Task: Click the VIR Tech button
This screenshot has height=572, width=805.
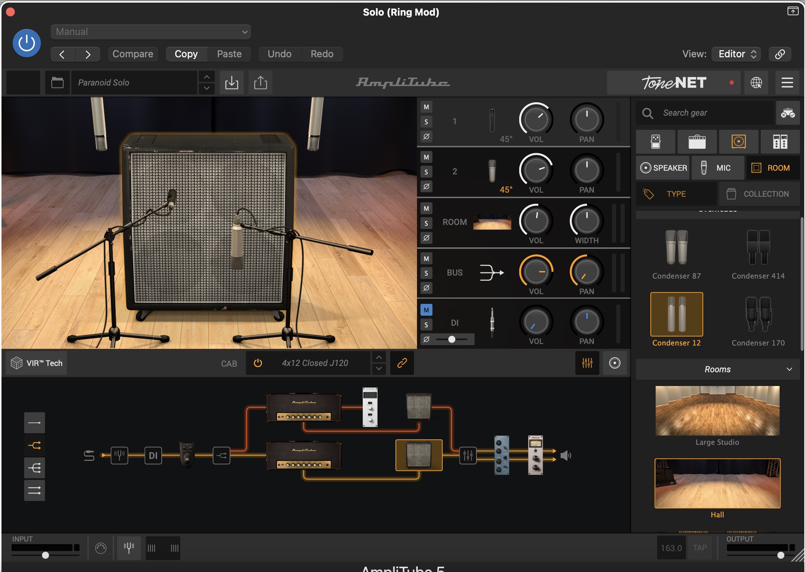Action: pos(36,363)
